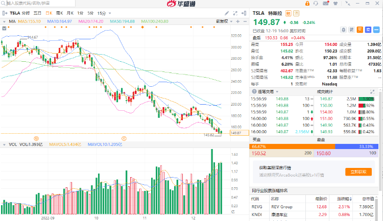Switch to 日K daily candlestick tab
This screenshot has width=383, height=221.
point(49,13)
